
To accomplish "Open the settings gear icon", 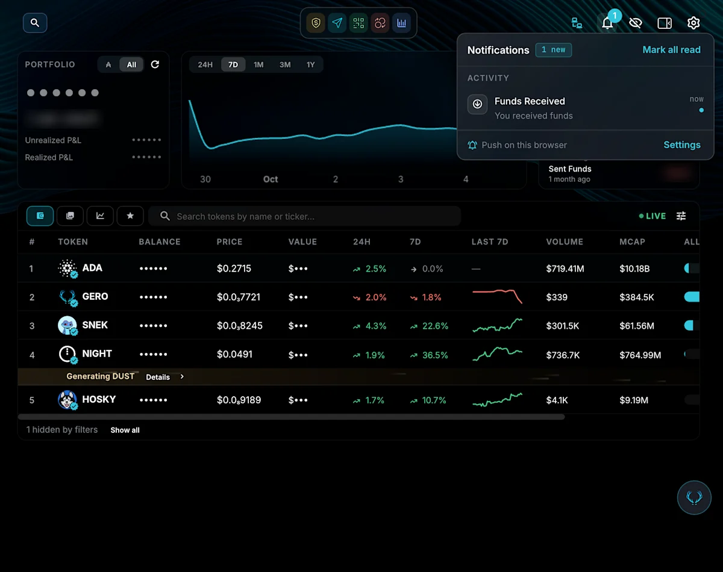I will coord(693,23).
